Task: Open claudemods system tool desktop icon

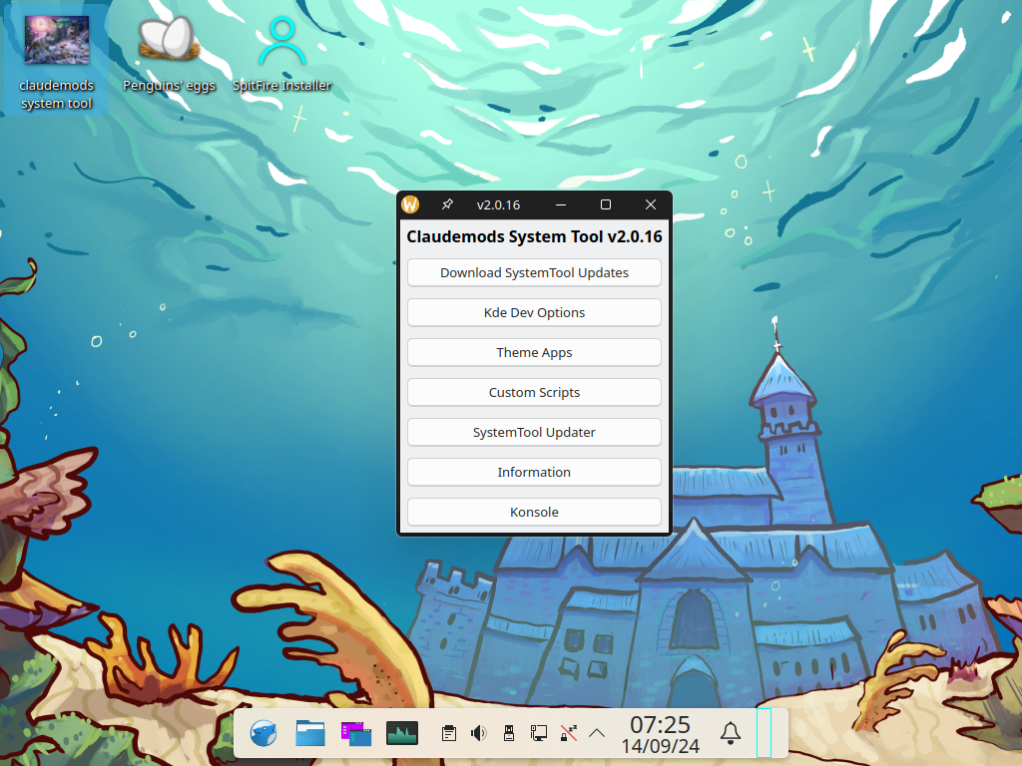Action: [x=56, y=61]
